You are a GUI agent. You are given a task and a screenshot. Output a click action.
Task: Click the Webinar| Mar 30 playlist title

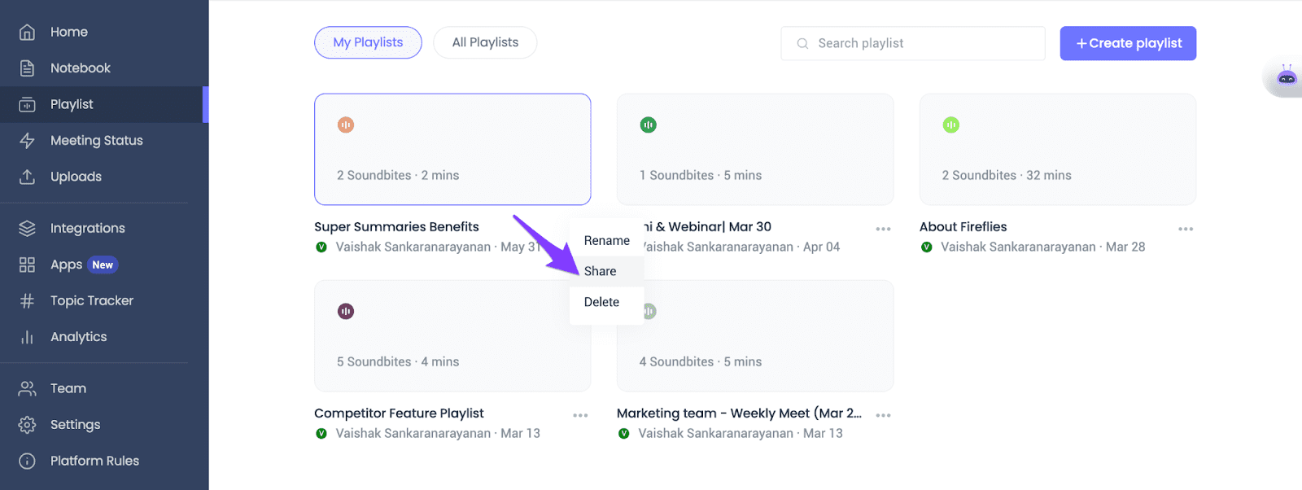(707, 227)
